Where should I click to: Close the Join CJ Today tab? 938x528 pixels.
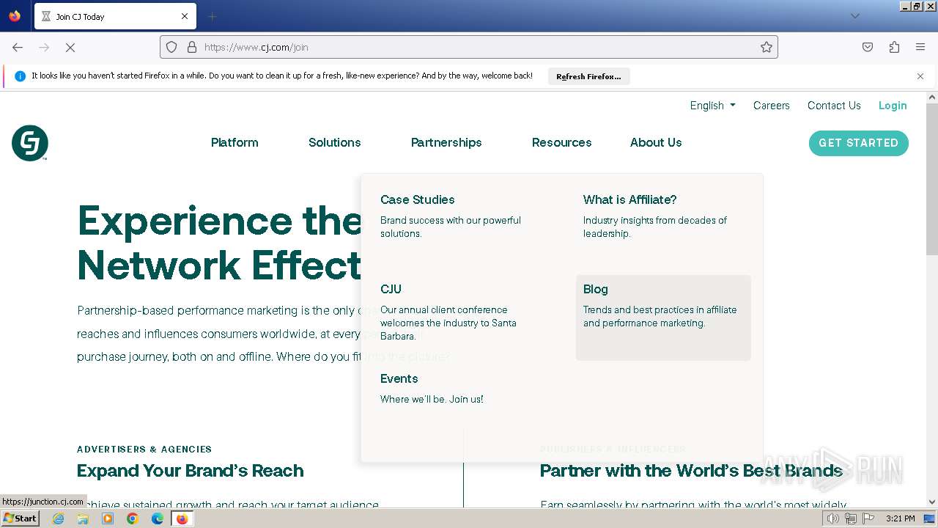coord(185,16)
